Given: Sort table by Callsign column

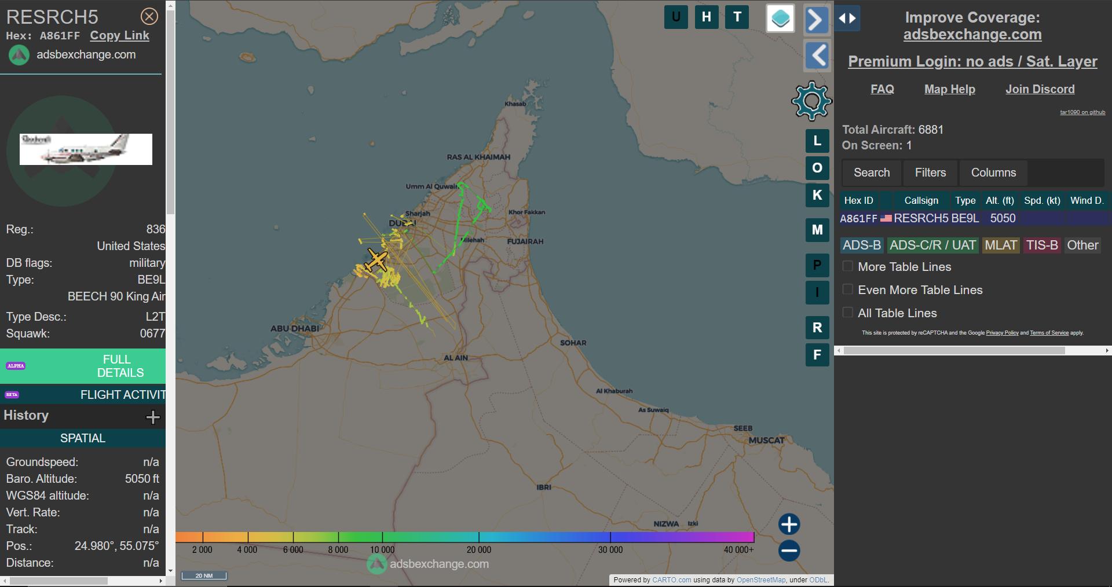Looking at the screenshot, I should 921,200.
